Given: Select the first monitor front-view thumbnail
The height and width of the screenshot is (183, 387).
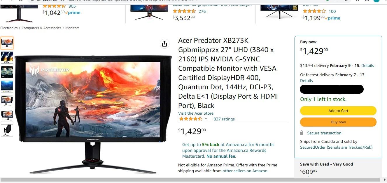Looking at the screenshot, I should [x=7, y=43].
